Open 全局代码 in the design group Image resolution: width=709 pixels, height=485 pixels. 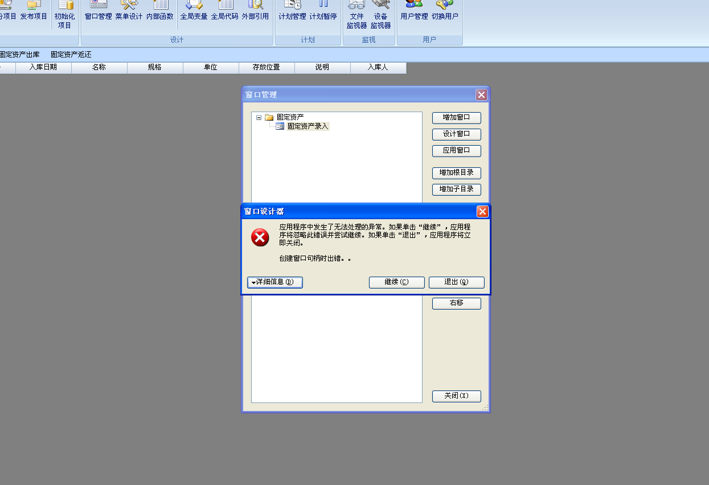point(224,11)
